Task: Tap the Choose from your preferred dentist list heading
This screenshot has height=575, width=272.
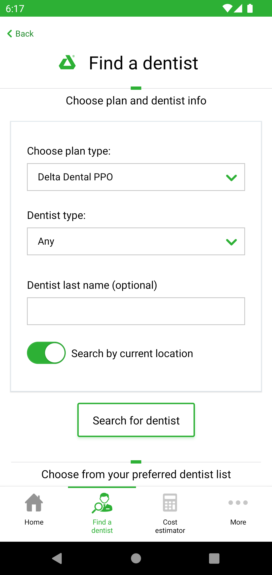Action: point(136,474)
